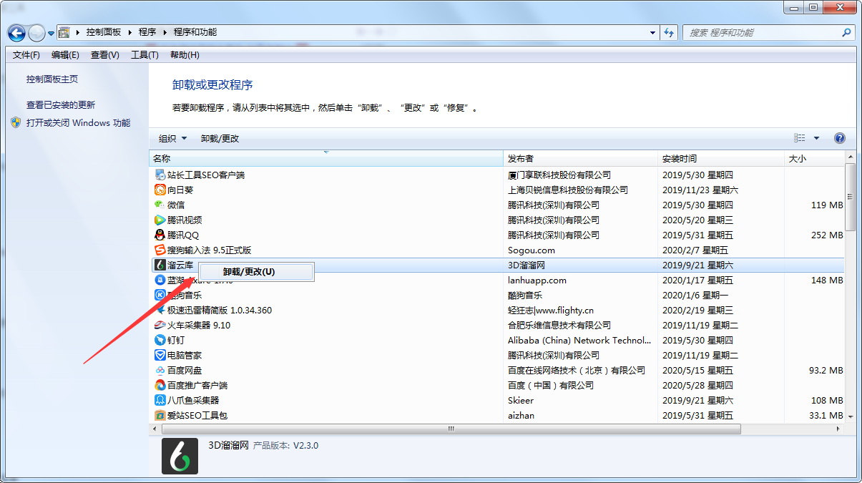
Task: Choose 卸载/更改(U) in context menu
Action: click(x=256, y=272)
